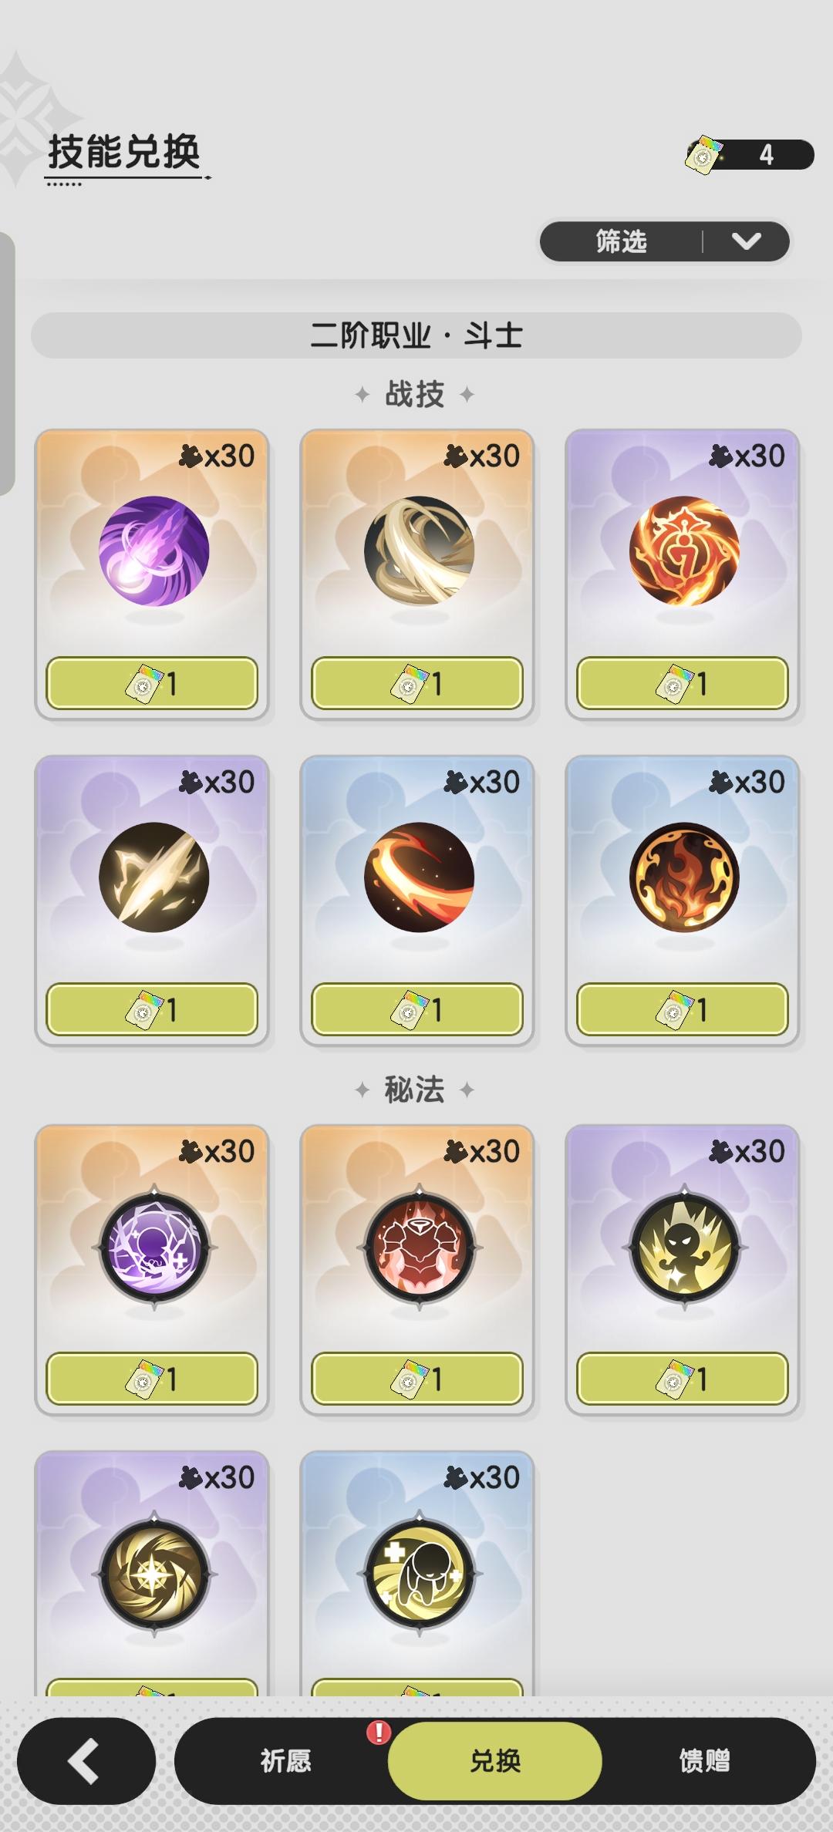The height and width of the screenshot is (1832, 833).
Task: Select the red flame arc skill icon
Action: 419,877
